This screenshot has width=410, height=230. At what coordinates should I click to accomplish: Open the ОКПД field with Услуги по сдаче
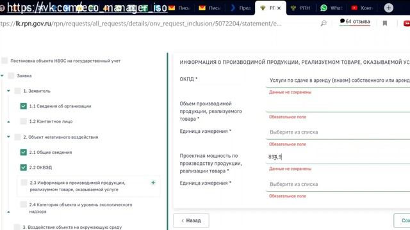[x=338, y=80]
